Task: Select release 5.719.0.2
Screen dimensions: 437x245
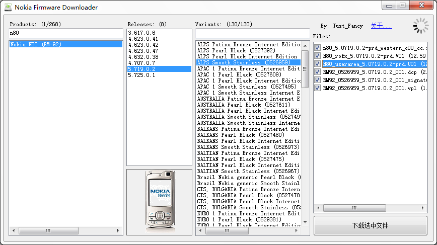Action: tap(159, 69)
